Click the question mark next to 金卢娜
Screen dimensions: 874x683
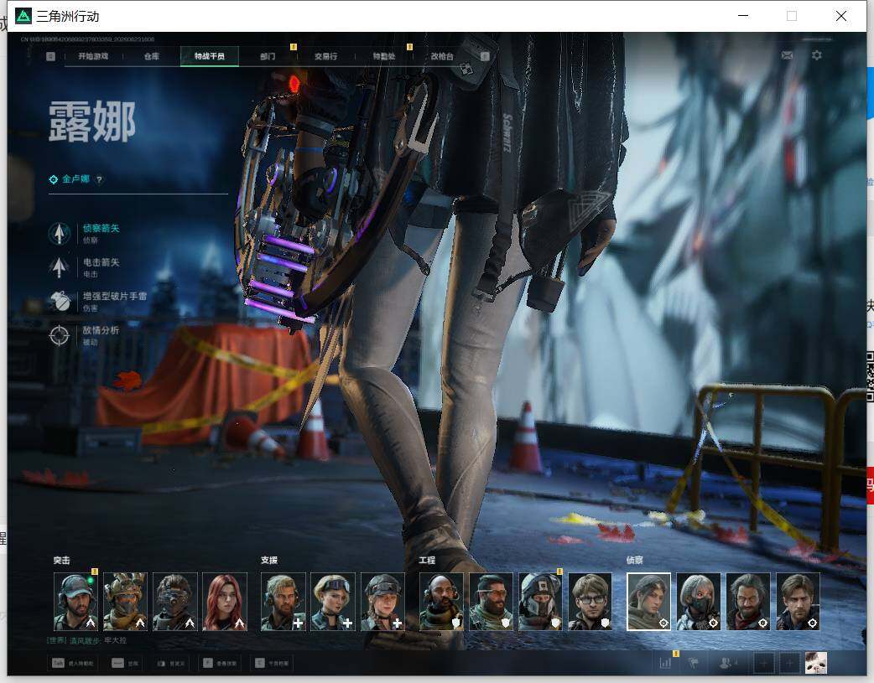99,179
